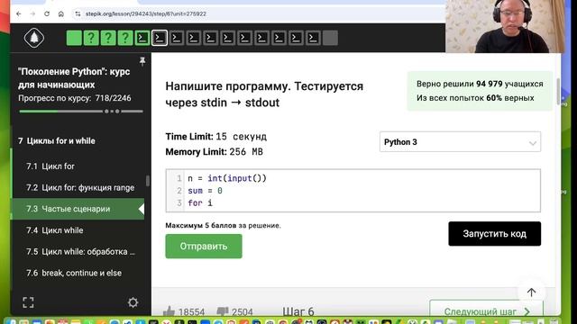Dislike the step using thumbs-down 2504

tap(234, 312)
